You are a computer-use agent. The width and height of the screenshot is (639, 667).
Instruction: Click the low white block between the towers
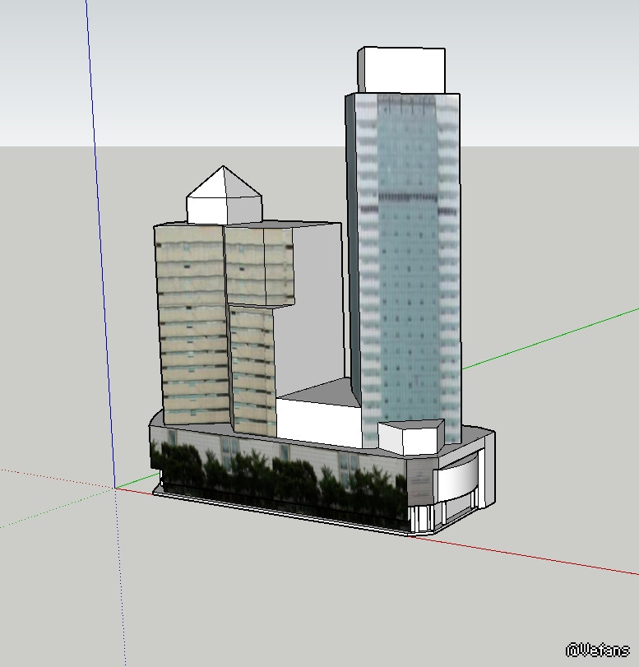click(319, 424)
